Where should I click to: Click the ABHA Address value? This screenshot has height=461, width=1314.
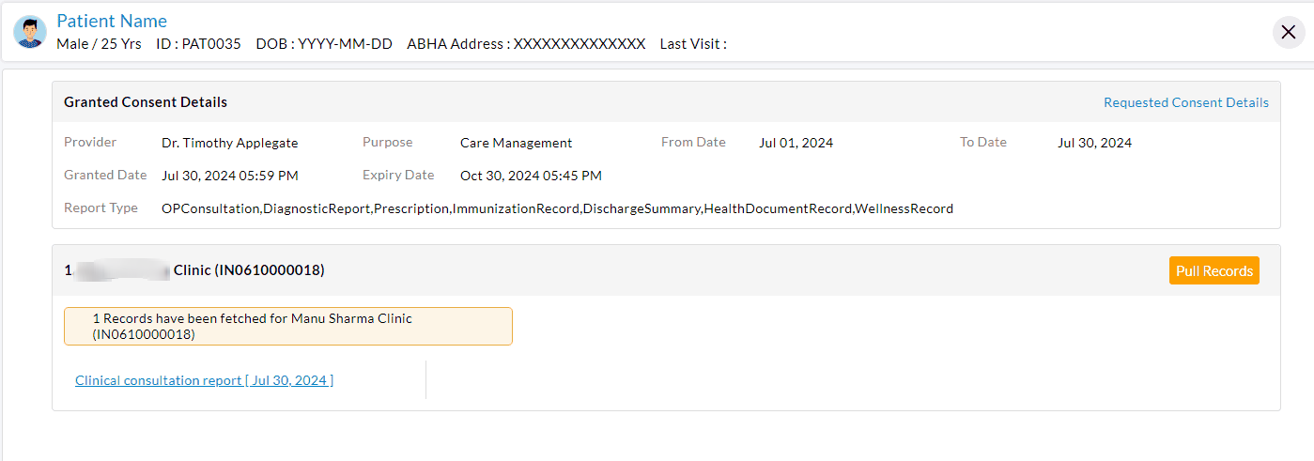pyautogui.click(x=579, y=44)
